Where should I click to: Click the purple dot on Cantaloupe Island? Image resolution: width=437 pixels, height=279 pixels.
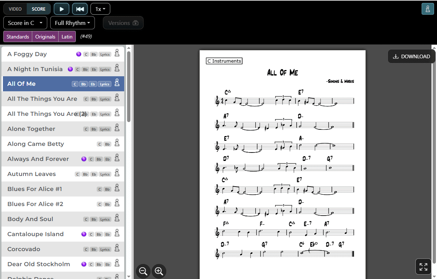pyautogui.click(x=84, y=234)
